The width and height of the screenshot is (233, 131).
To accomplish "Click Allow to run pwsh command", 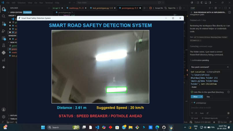I will (195, 97).
